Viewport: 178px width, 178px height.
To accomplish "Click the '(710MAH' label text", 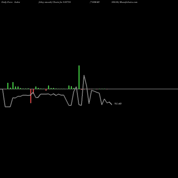I will click(95, 2).
